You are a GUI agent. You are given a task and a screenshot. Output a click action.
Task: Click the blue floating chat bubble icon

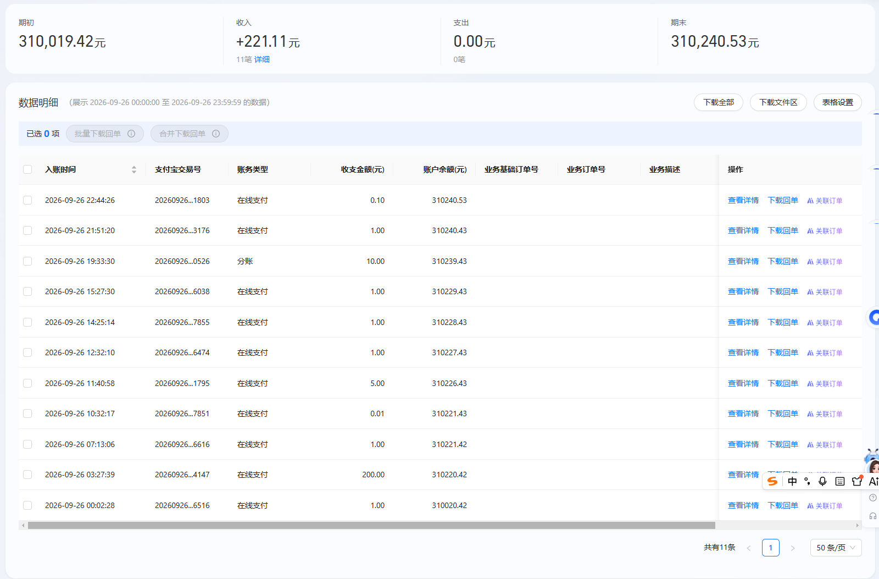(874, 317)
